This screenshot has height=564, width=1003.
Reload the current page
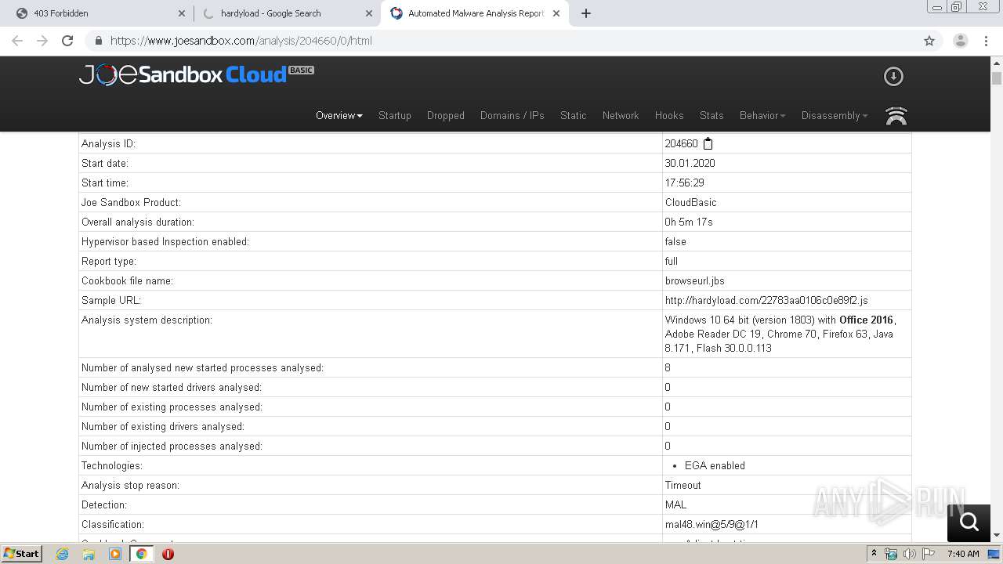67,41
